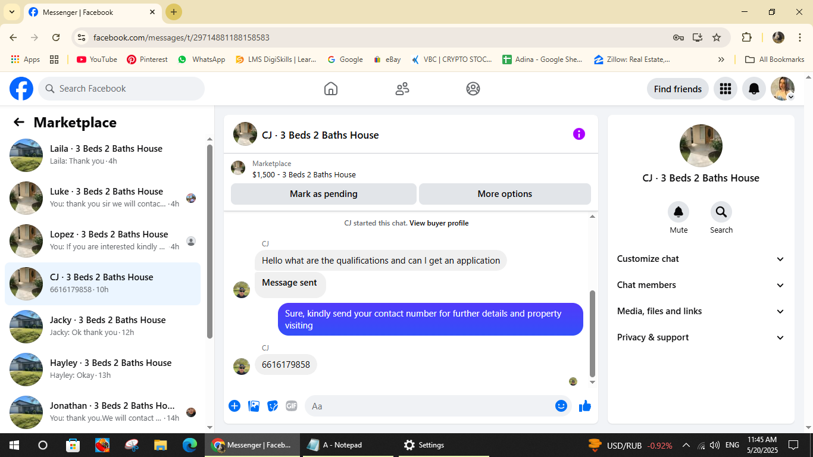Image resolution: width=813 pixels, height=457 pixels.
Task: Open chat with Luke in the list
Action: pyautogui.click(x=102, y=198)
